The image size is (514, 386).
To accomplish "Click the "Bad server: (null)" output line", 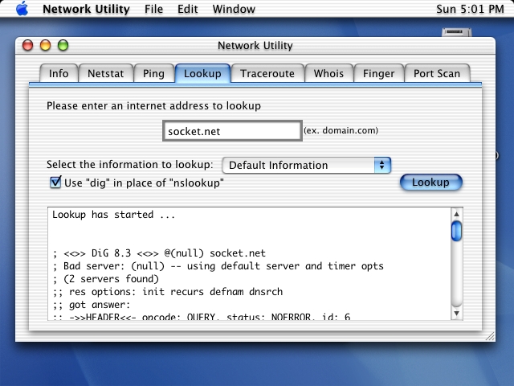I will pos(218,266).
